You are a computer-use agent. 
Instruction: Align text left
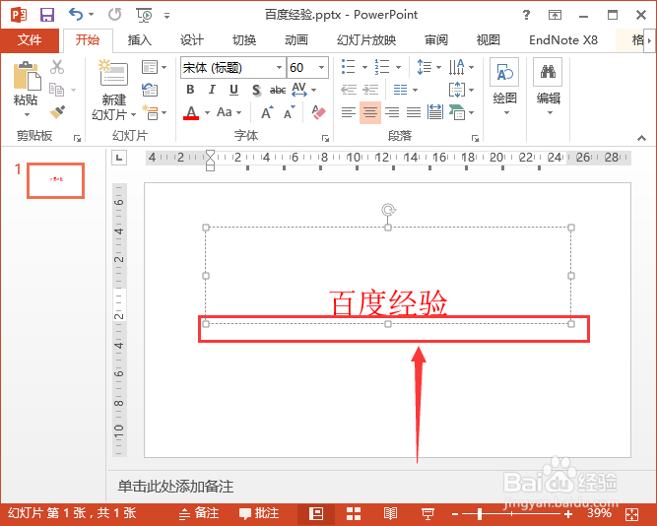coord(348,112)
